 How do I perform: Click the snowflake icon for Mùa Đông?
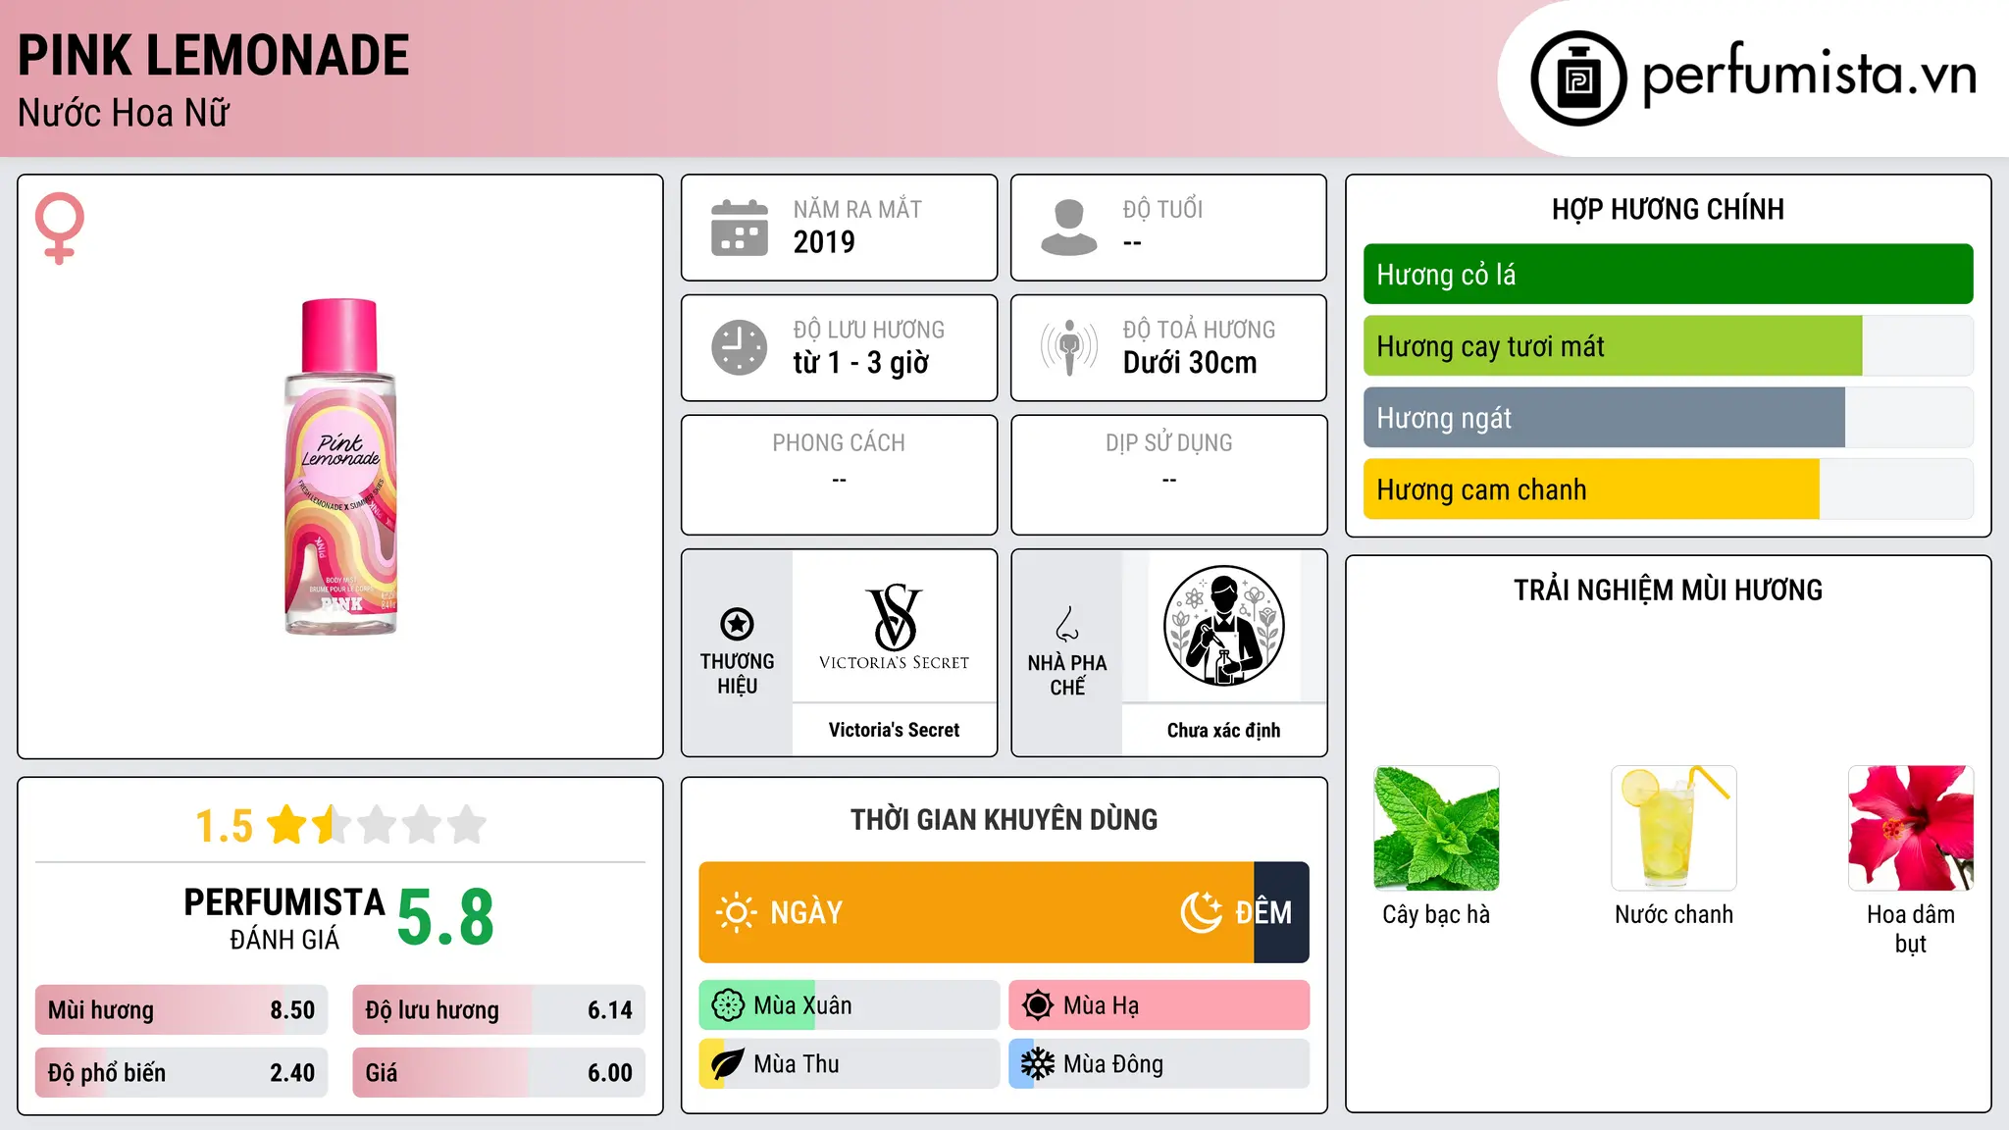(1038, 1064)
